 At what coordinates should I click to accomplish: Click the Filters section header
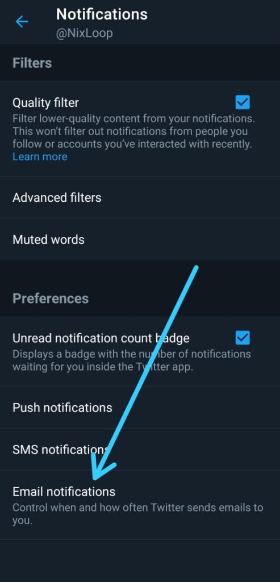(x=32, y=63)
